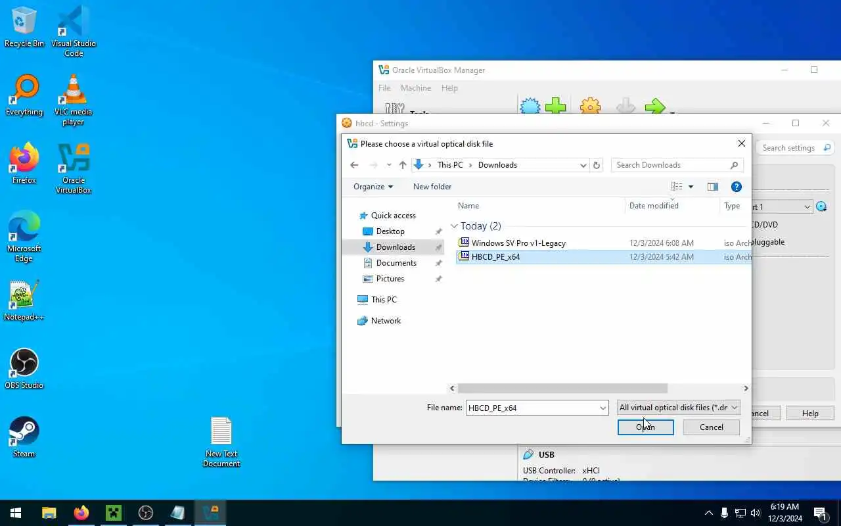Select the OBS Studio desktop shortcut
841x526 pixels.
(x=24, y=370)
